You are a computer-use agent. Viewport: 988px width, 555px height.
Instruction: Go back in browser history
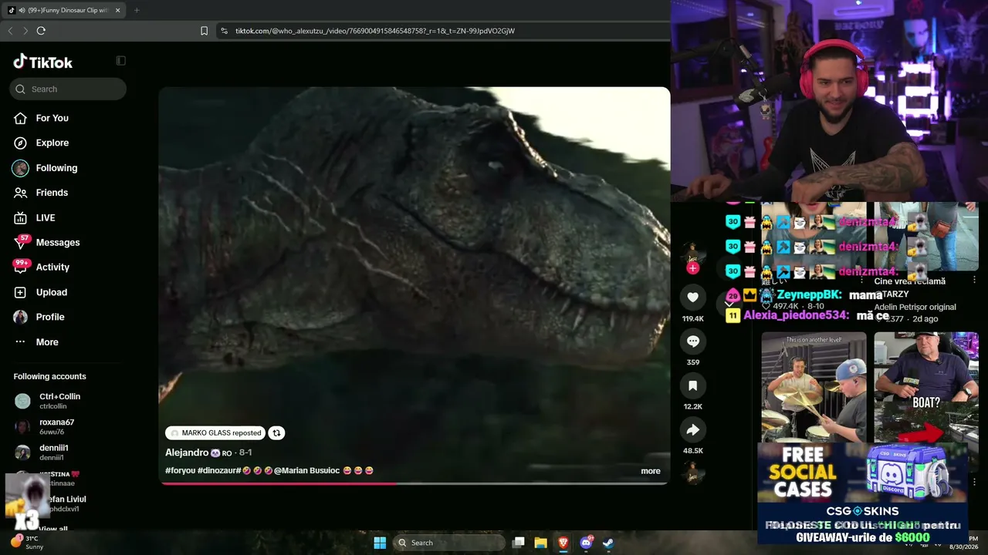10,31
